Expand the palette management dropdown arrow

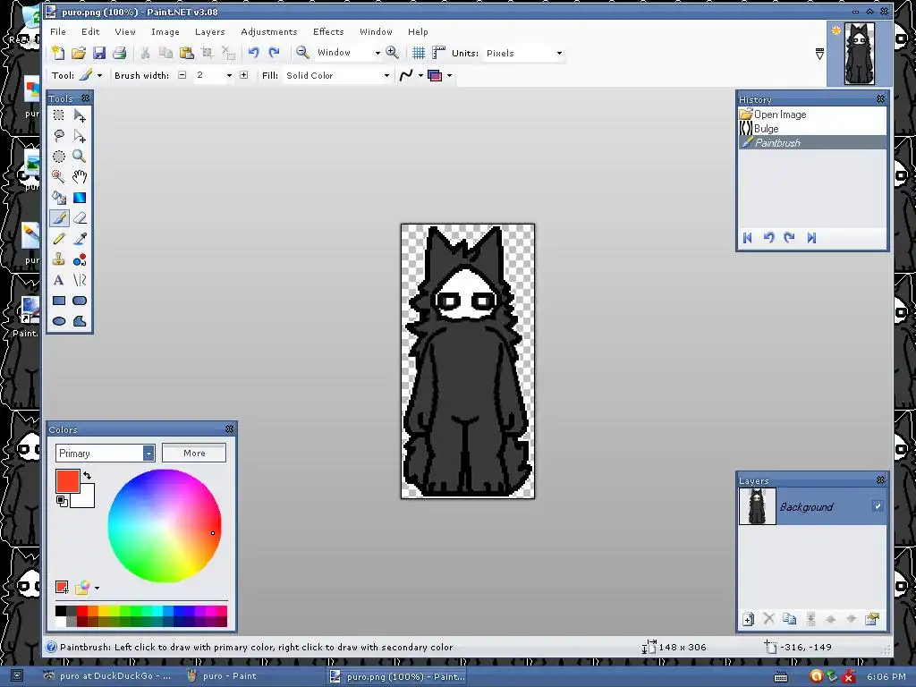(97, 589)
